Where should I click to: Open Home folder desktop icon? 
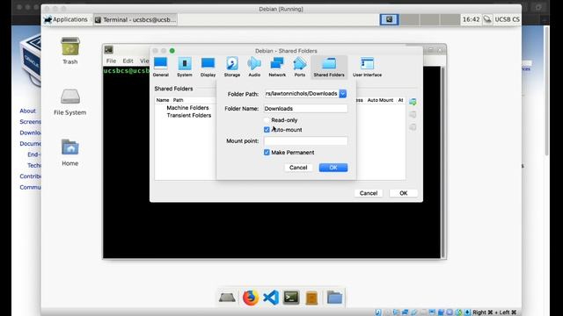pos(70,153)
